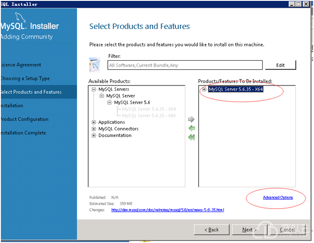
Task: Expand the MySQL Connectors tree node
Action: (x=93, y=129)
